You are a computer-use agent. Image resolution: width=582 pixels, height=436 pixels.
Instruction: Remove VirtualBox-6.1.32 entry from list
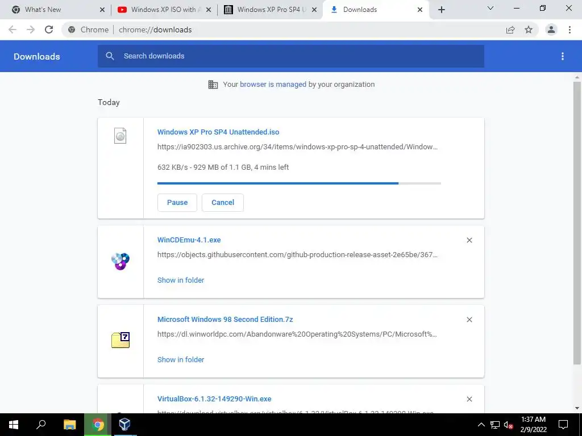pyautogui.click(x=469, y=399)
